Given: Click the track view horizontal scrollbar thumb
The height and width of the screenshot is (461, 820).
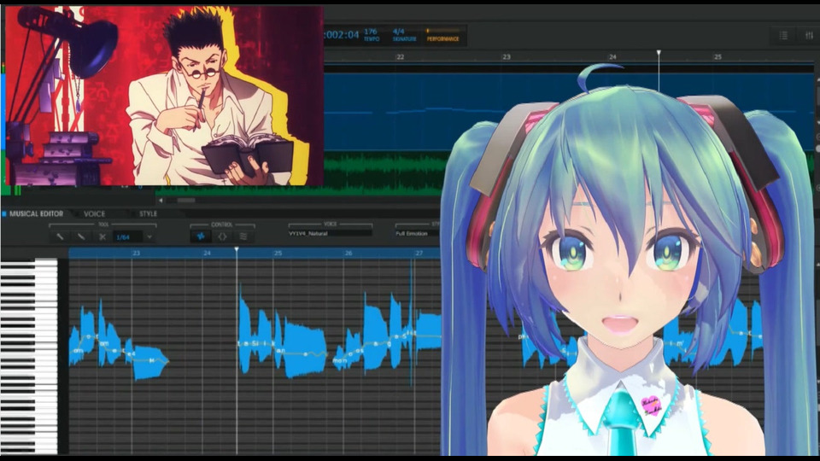Looking at the screenshot, I should [x=185, y=200].
